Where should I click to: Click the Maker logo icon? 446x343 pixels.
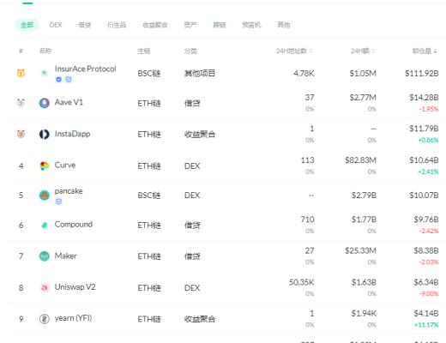pos(45,256)
